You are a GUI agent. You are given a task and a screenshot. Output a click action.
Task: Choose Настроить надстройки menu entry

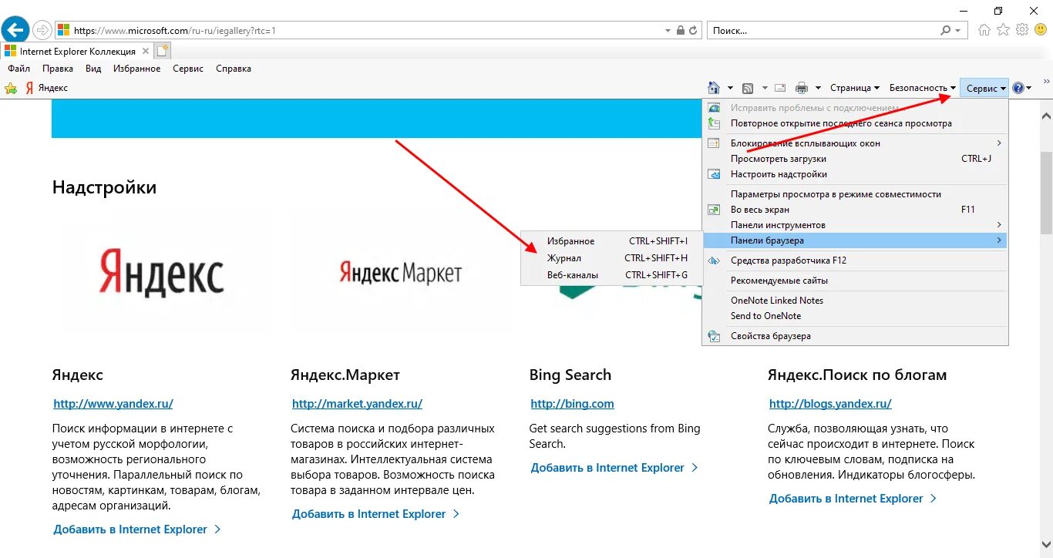point(854,174)
